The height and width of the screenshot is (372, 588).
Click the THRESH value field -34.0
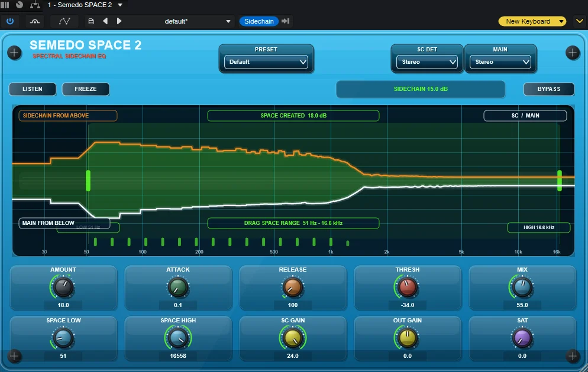pyautogui.click(x=407, y=305)
